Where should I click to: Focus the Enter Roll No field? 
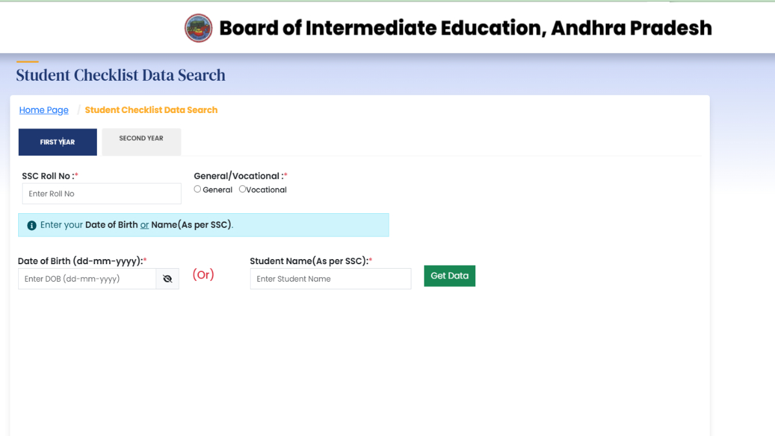pyautogui.click(x=101, y=194)
